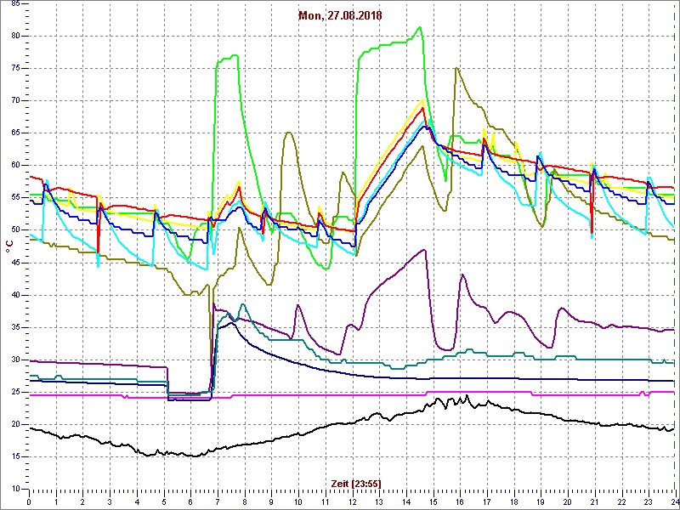Click hour 9 on the time axis
This screenshot has height=510, width=680.
271,501
